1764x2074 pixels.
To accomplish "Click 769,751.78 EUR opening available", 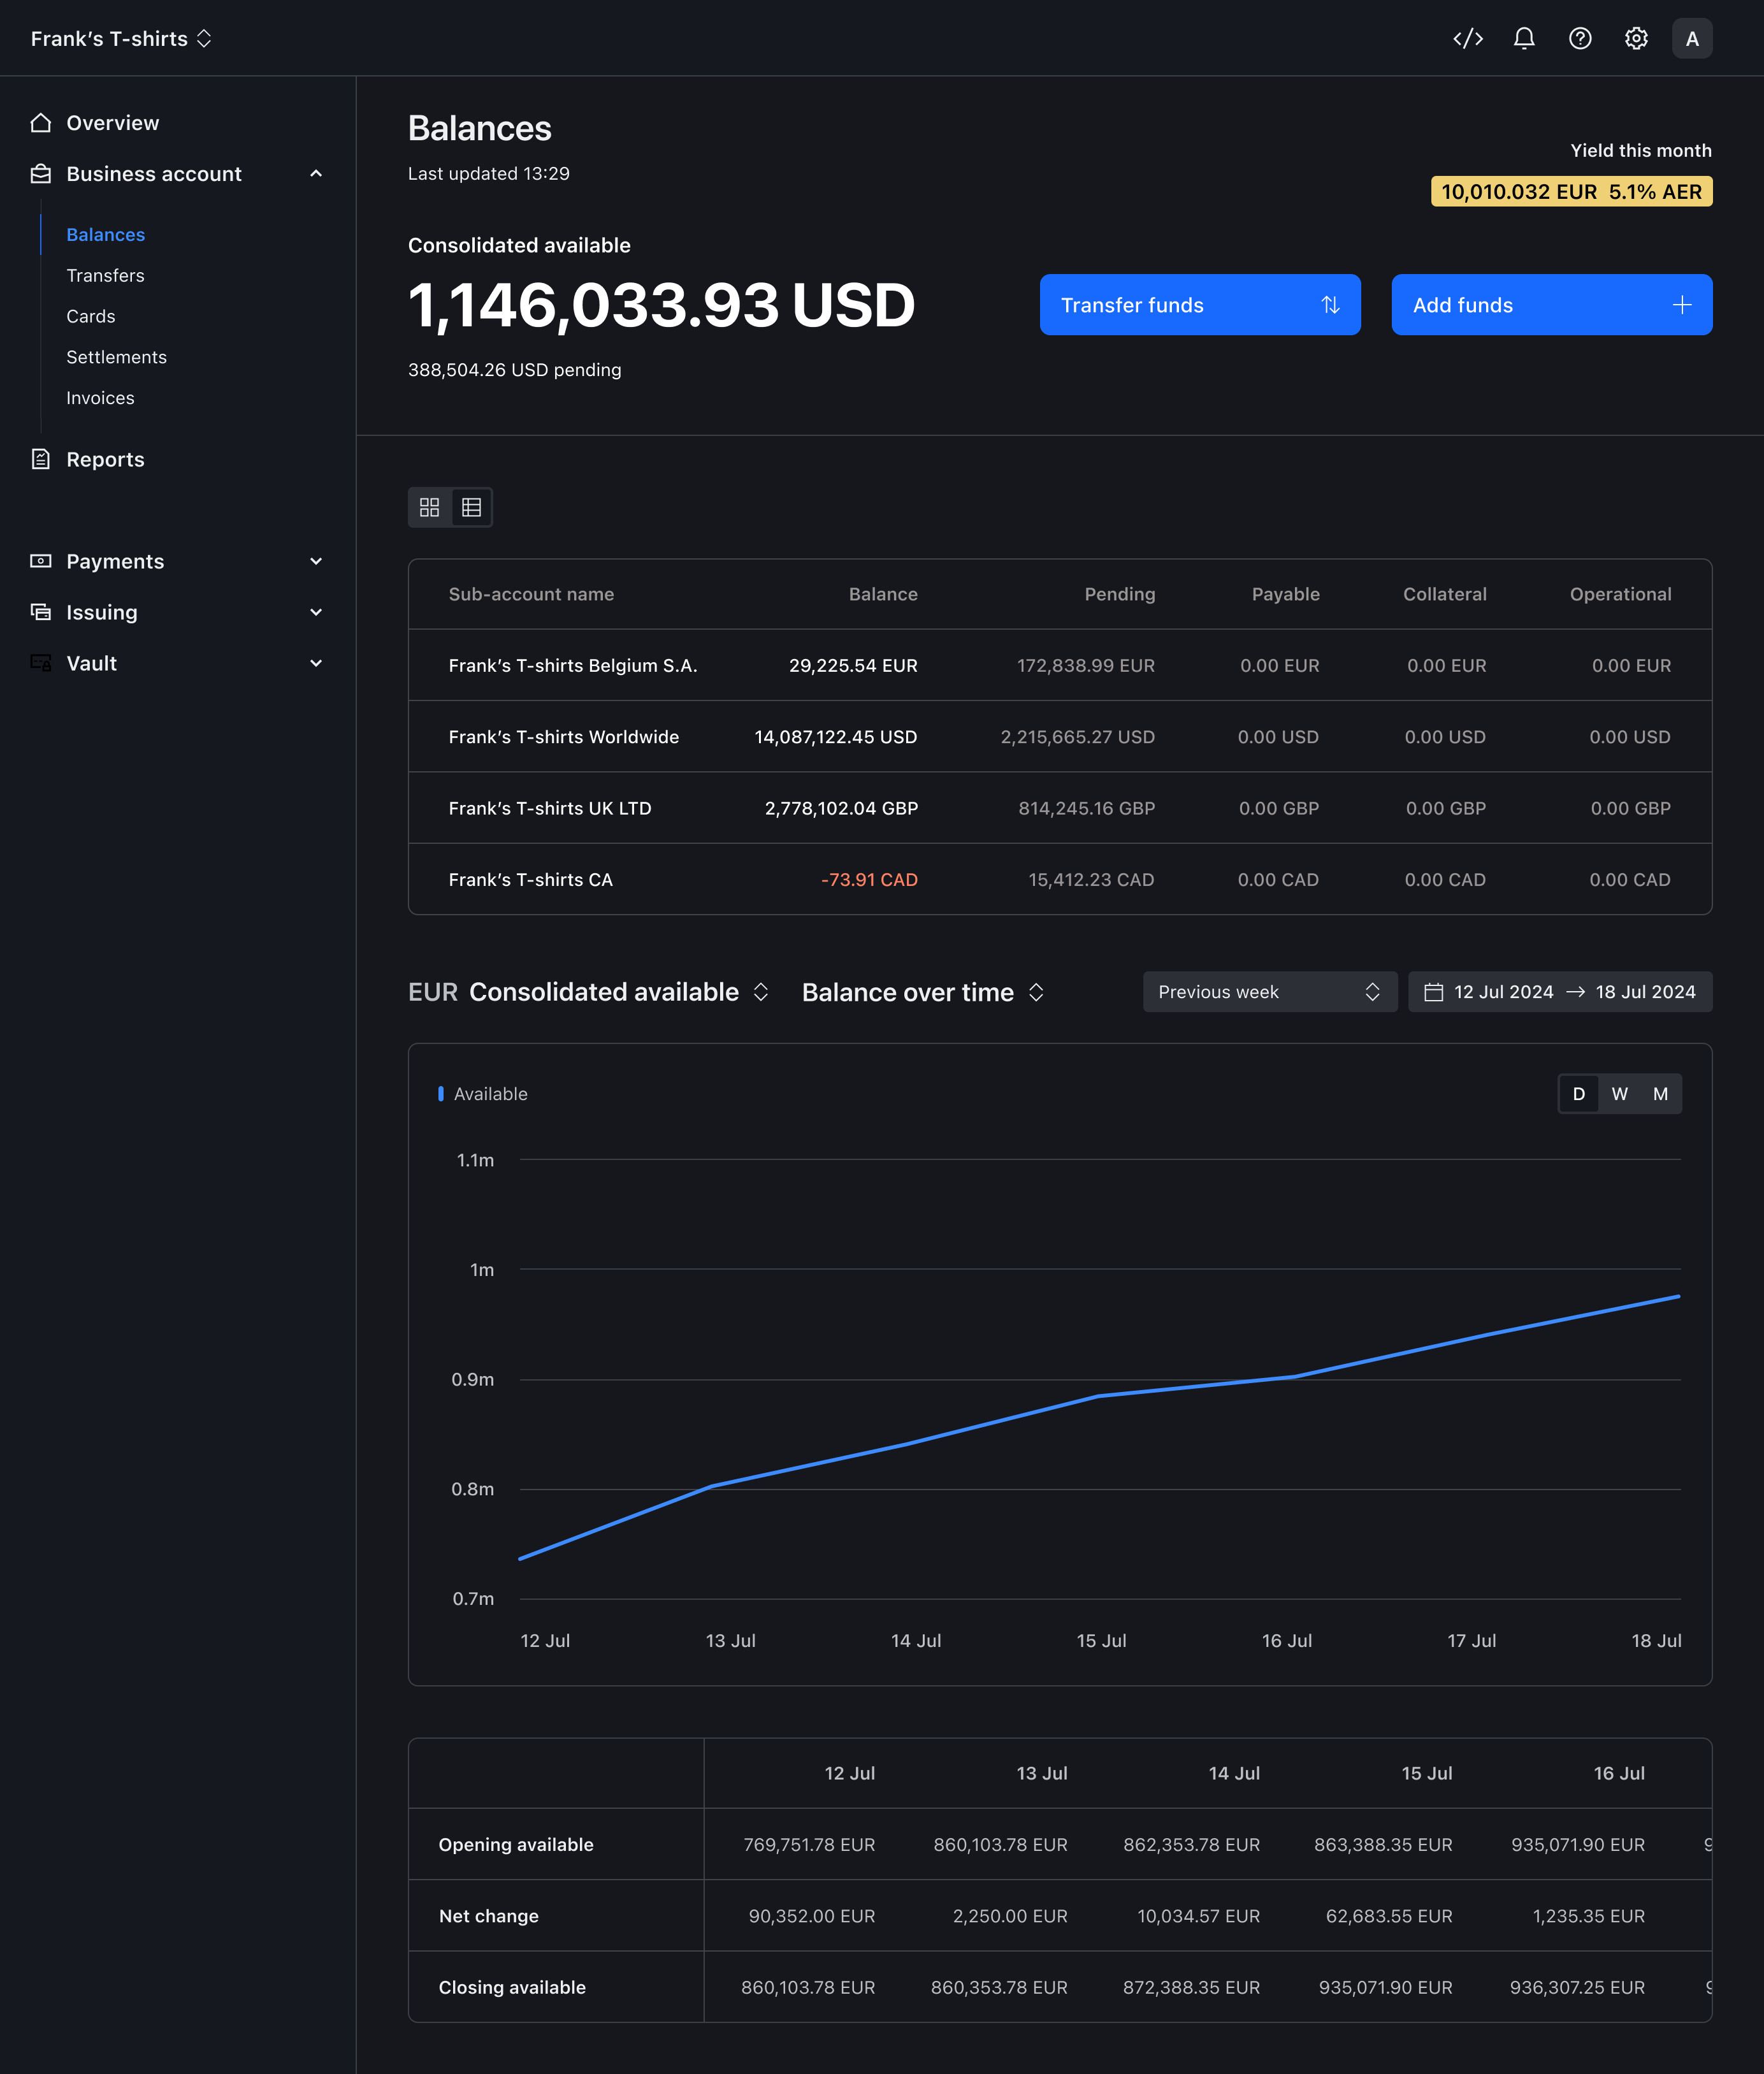I will tap(809, 1844).
